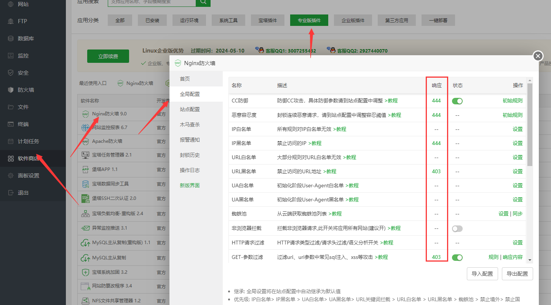The height and width of the screenshot is (305, 551).
Task: Open 封锁历史 in firewall dialog menu
Action: tap(196, 155)
